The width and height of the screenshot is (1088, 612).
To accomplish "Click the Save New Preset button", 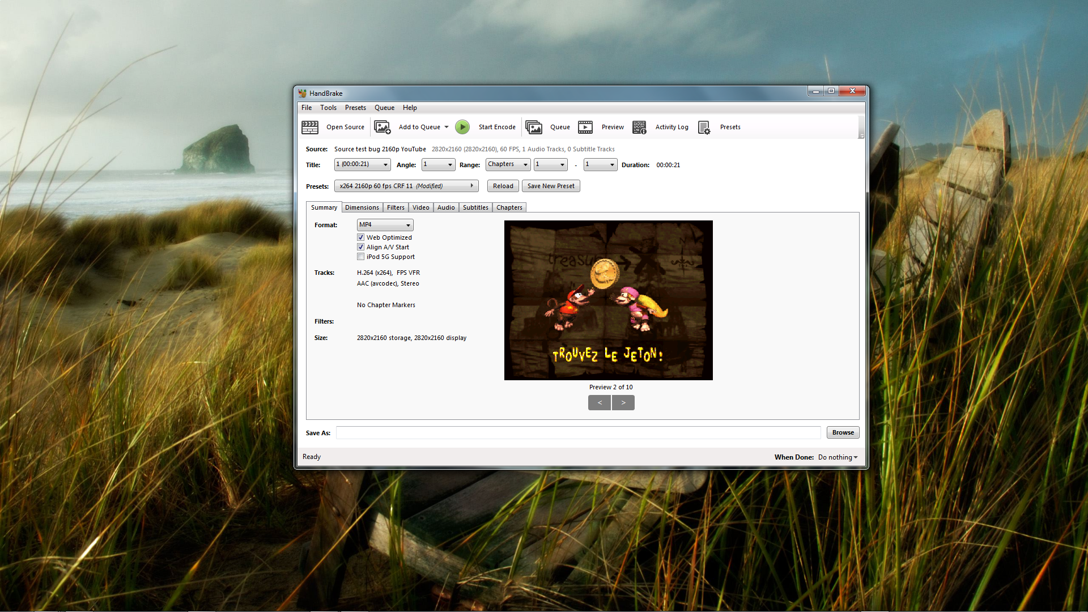I will pos(551,185).
